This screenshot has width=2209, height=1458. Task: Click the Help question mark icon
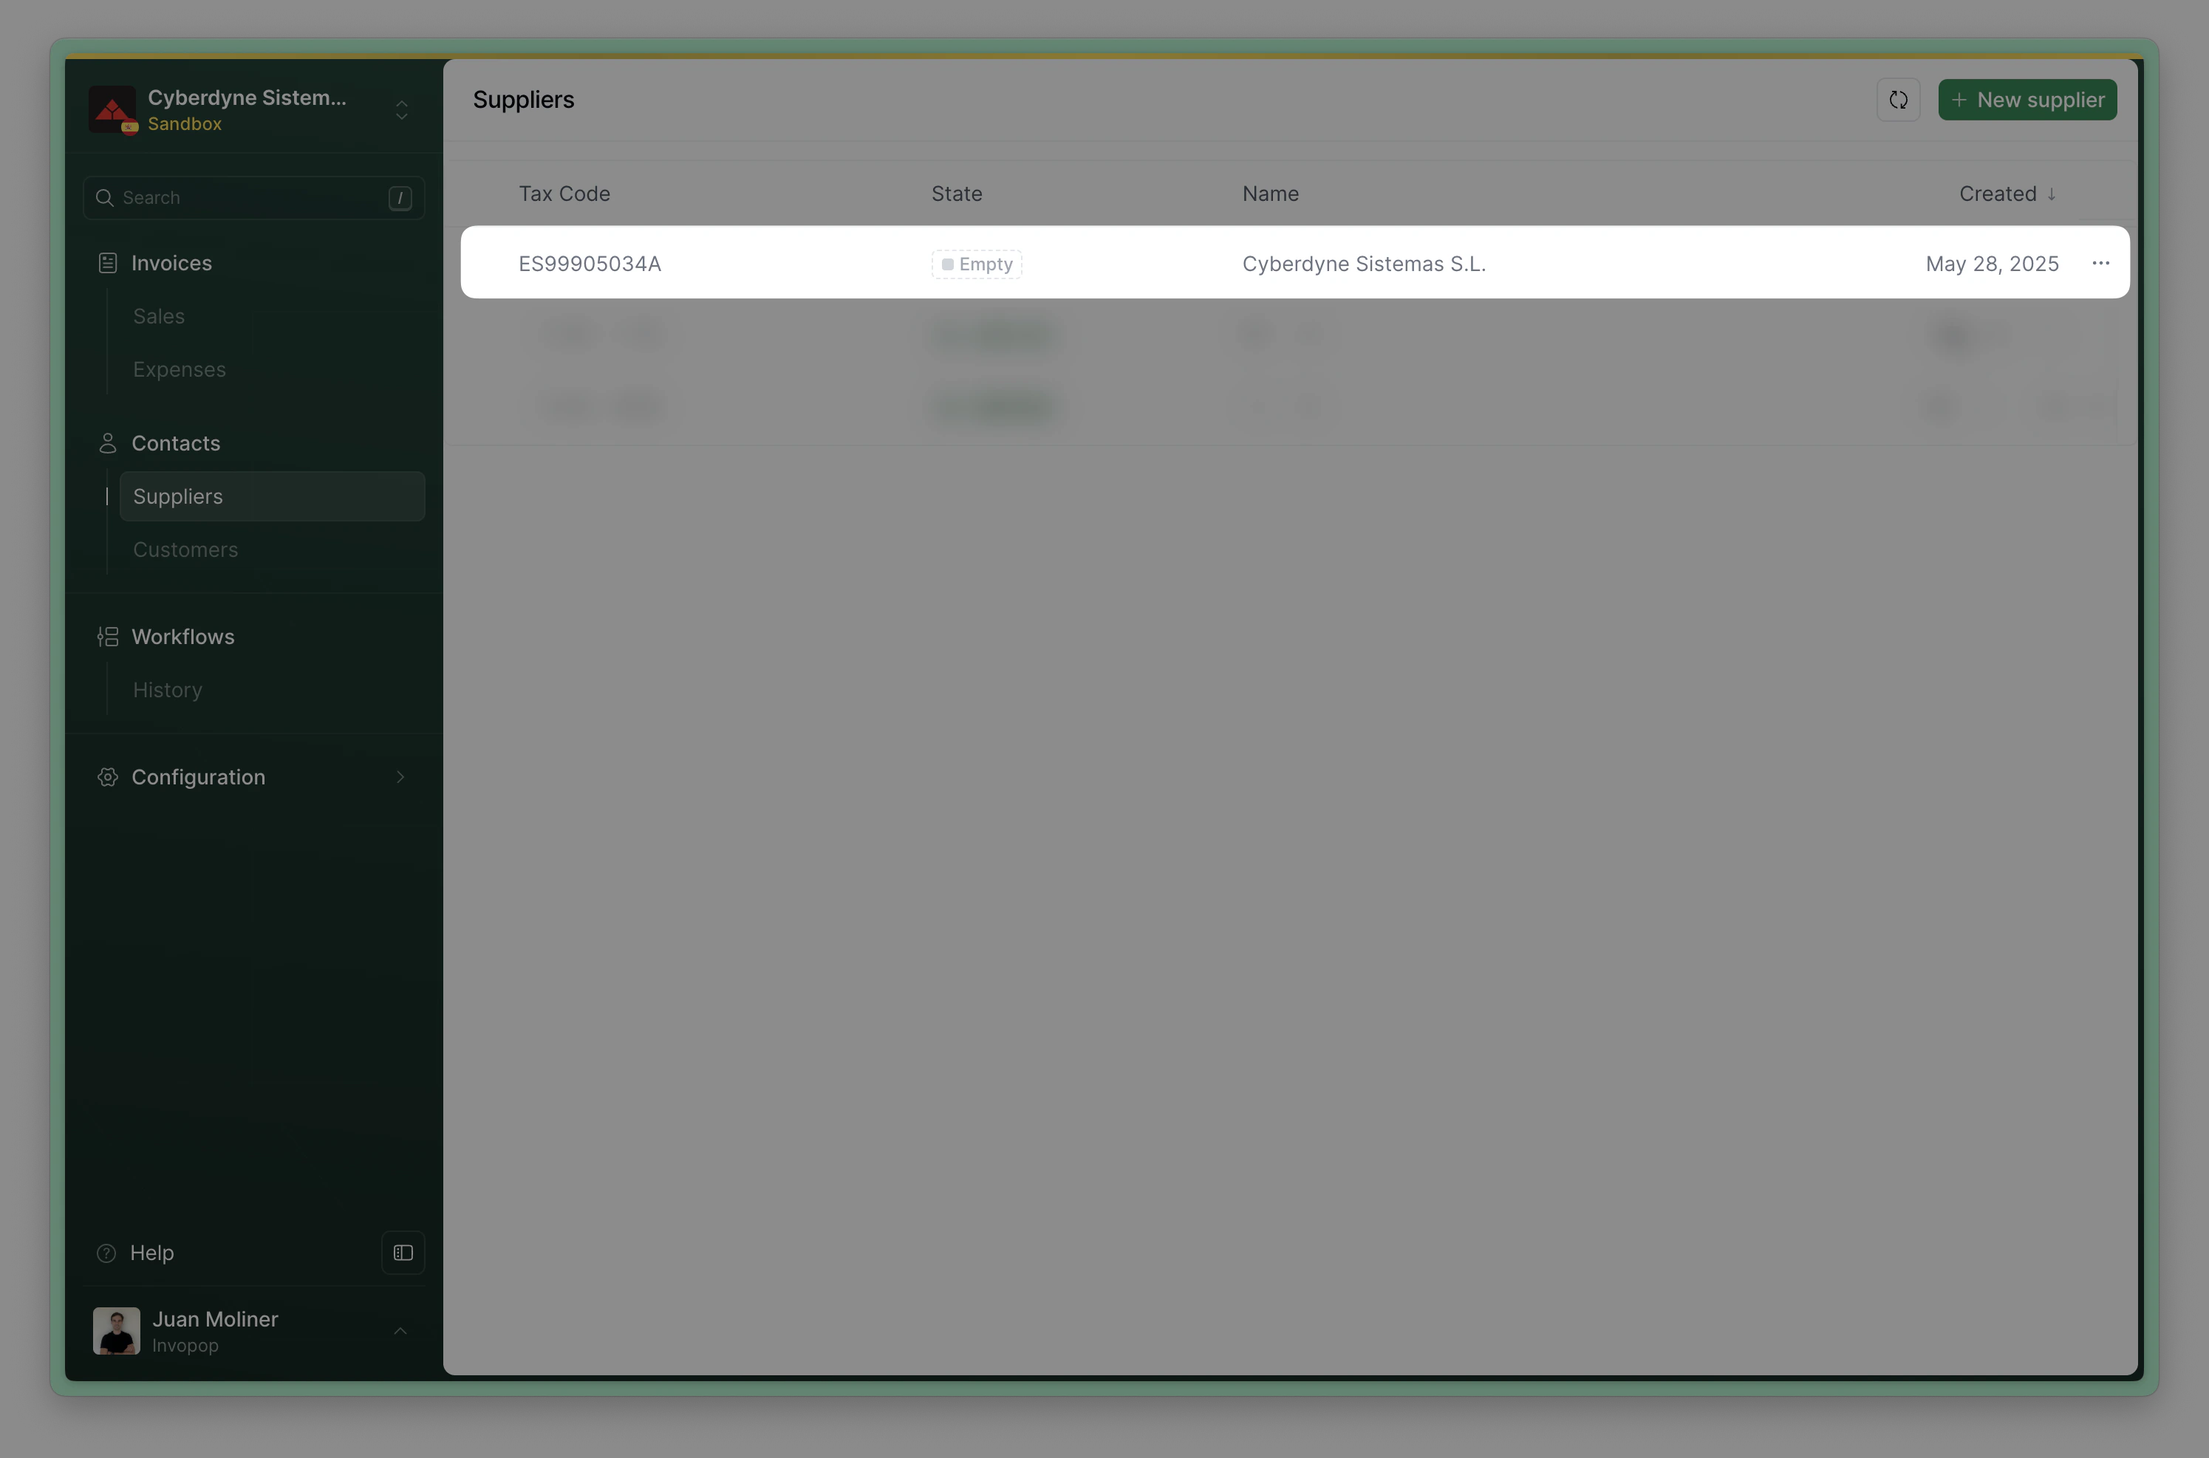point(106,1253)
